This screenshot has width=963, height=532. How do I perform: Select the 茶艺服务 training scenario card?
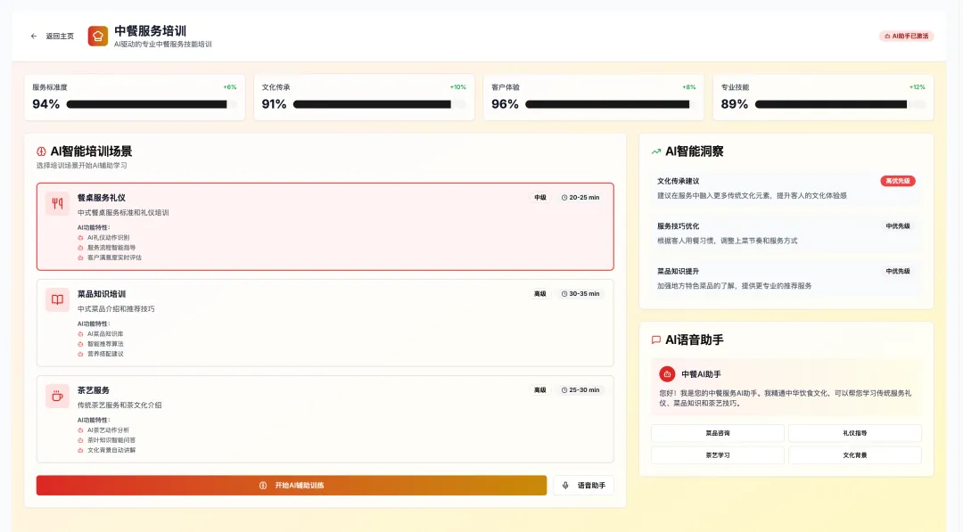tap(325, 419)
